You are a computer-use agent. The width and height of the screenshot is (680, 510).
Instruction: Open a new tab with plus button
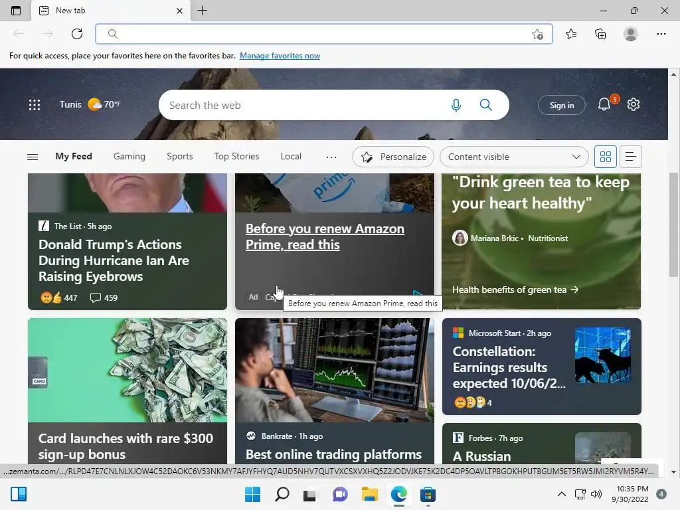click(202, 11)
